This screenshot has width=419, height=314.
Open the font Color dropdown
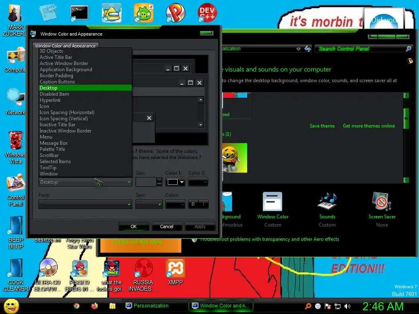click(175, 204)
